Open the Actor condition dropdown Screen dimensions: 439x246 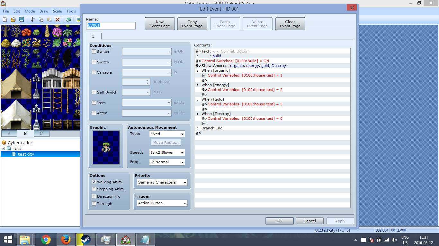147,113
